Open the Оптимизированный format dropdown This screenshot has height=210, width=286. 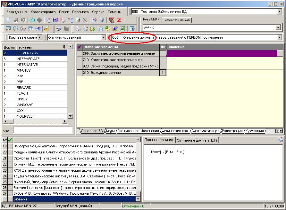click(x=103, y=37)
